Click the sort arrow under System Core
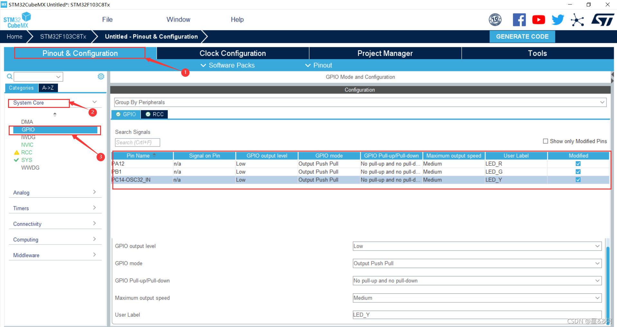Image resolution: width=617 pixels, height=327 pixels. [55, 114]
